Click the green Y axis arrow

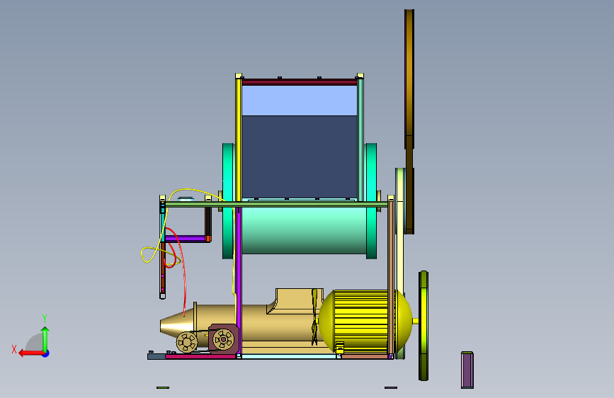pyautogui.click(x=45, y=339)
